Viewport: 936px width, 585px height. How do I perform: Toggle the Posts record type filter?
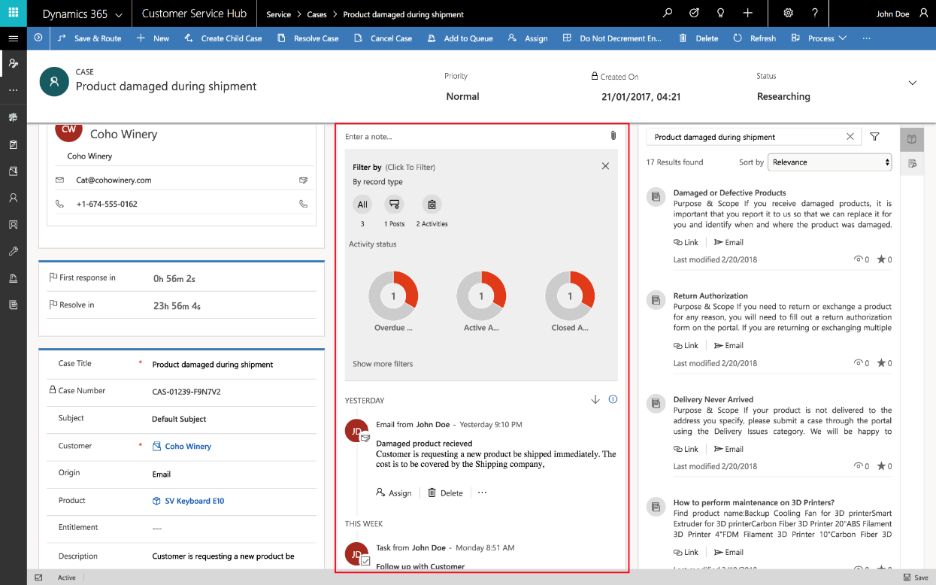click(x=394, y=204)
